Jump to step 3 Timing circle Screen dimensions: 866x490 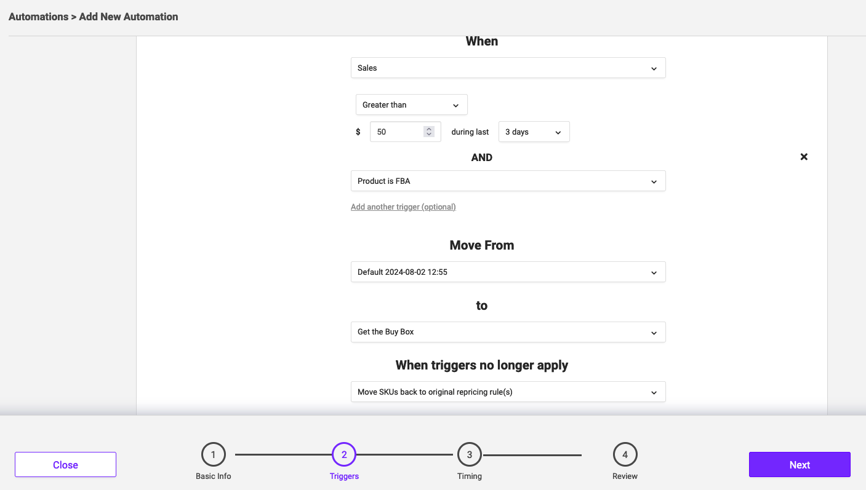pos(470,455)
